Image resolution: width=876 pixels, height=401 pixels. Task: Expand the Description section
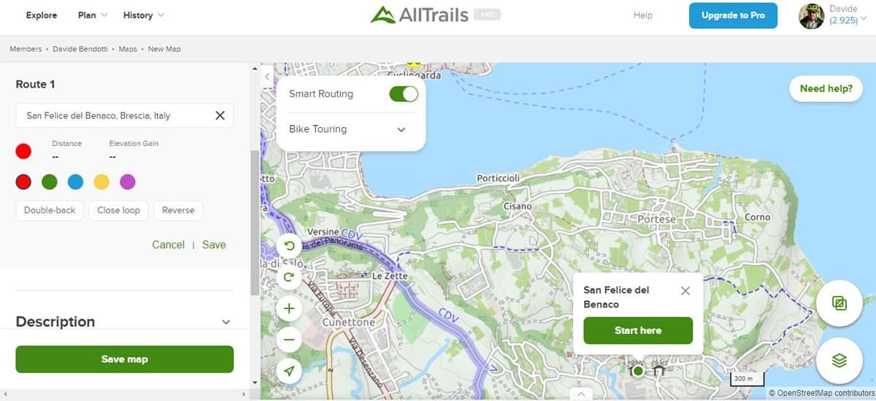pos(226,322)
